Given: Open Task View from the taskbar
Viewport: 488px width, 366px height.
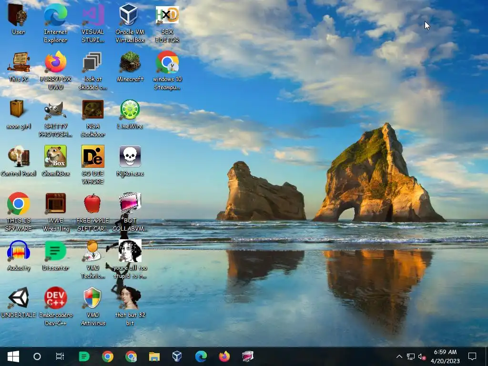Looking at the screenshot, I should pos(60,356).
